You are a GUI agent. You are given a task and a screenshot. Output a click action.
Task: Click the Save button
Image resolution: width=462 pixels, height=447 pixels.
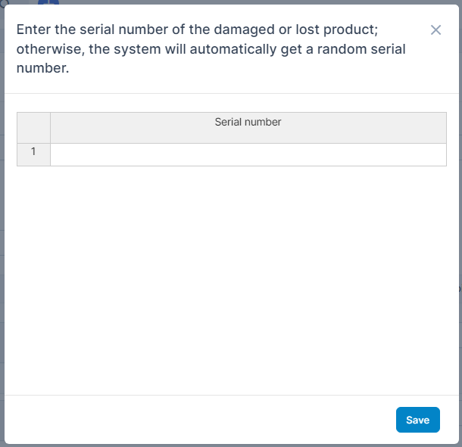[x=417, y=420]
